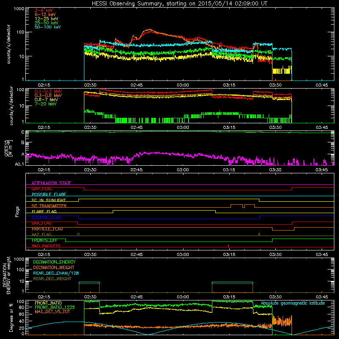Pick the SC_TRANSMITTER flag label

[x=49, y=206]
